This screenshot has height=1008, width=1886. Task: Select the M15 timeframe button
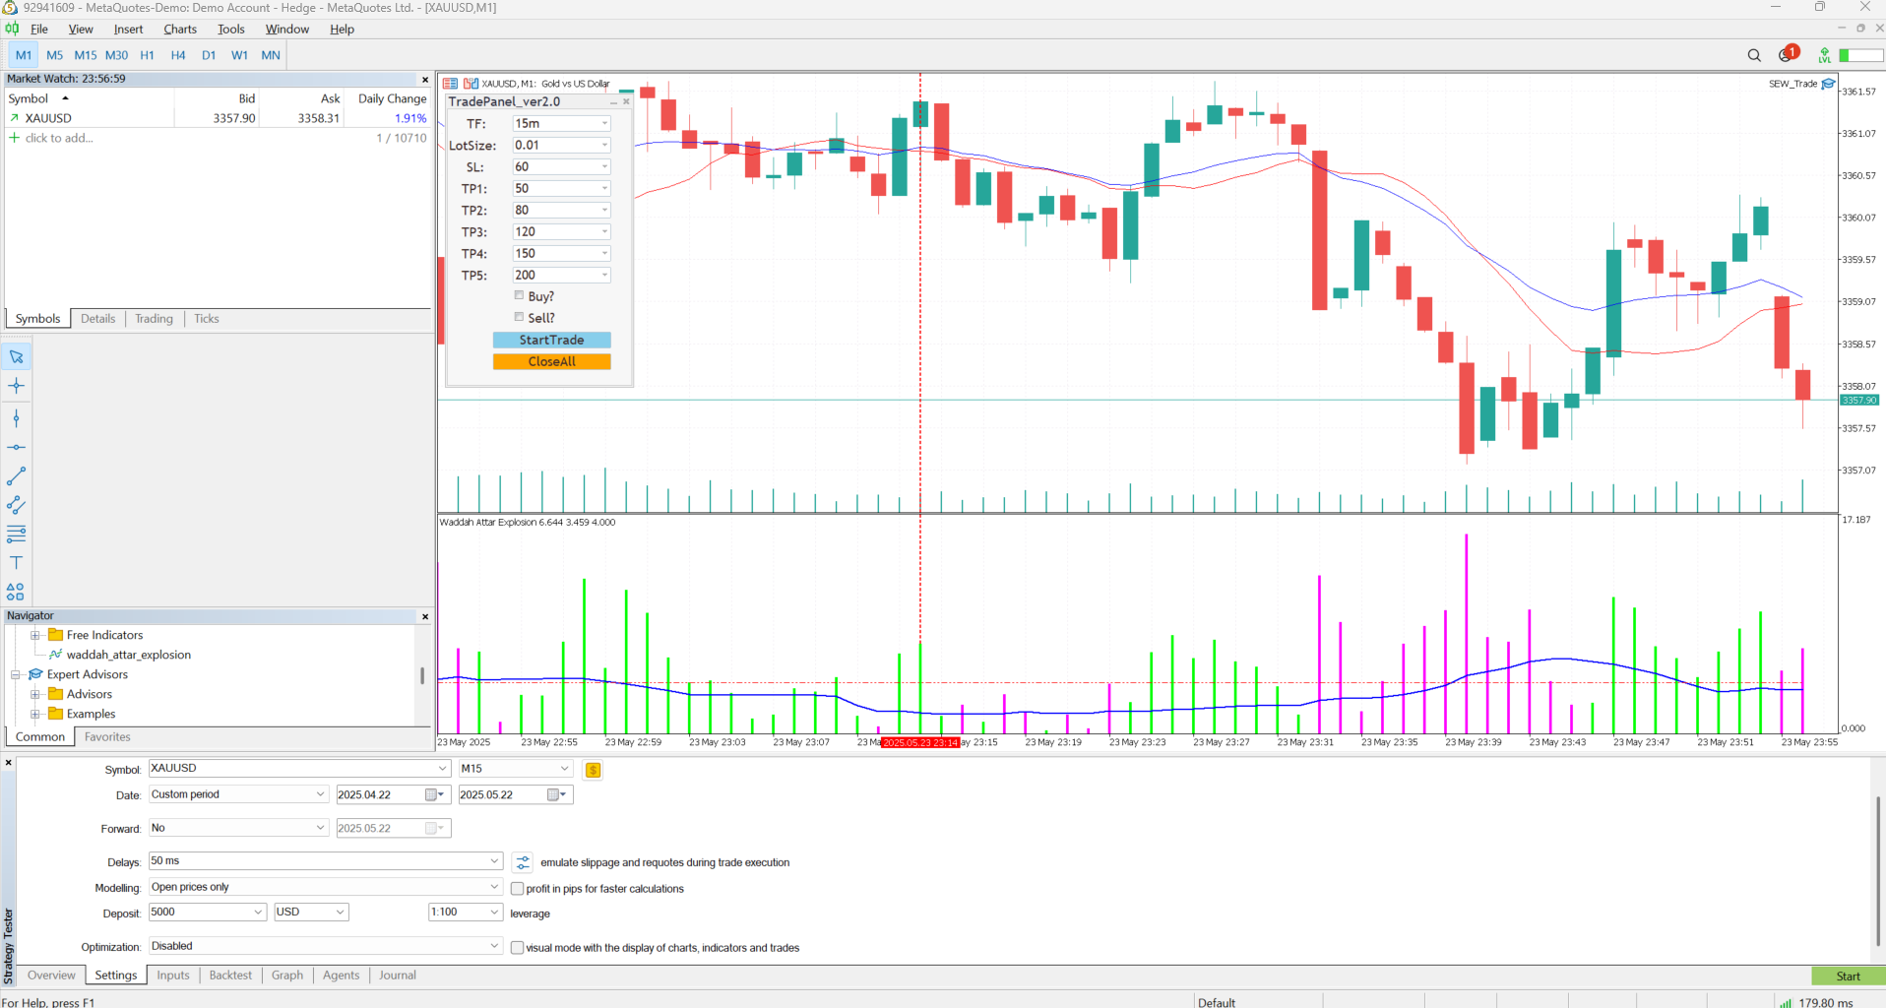86,55
